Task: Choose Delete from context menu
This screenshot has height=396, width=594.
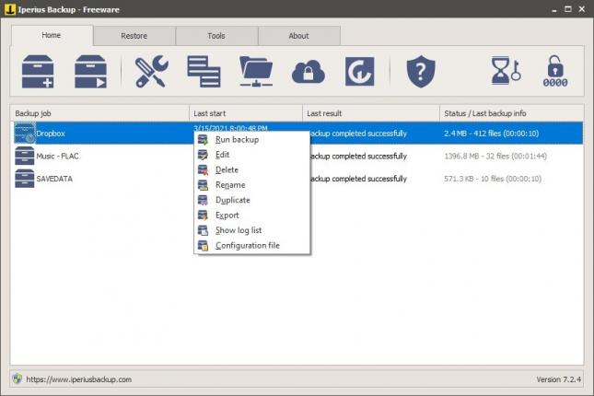Action: point(251,169)
